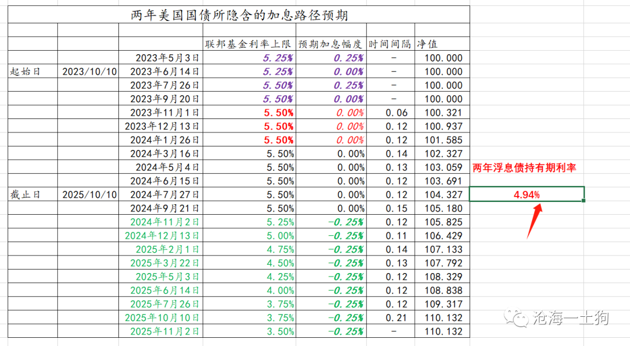Select the green date cell 2025年10月10日

(161, 317)
